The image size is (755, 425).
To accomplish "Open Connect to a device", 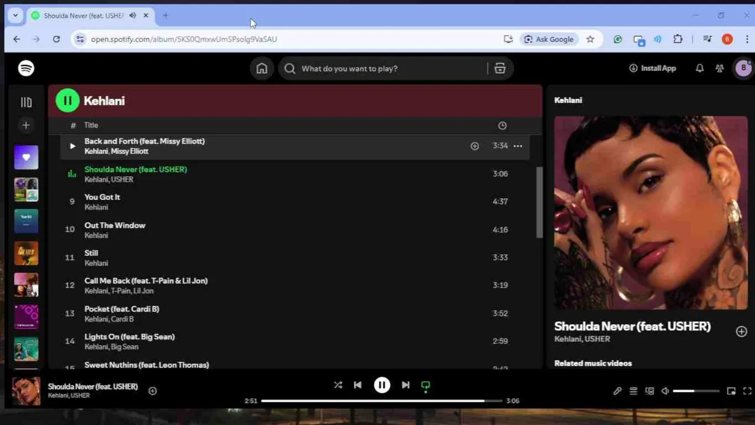I will 649,391.
